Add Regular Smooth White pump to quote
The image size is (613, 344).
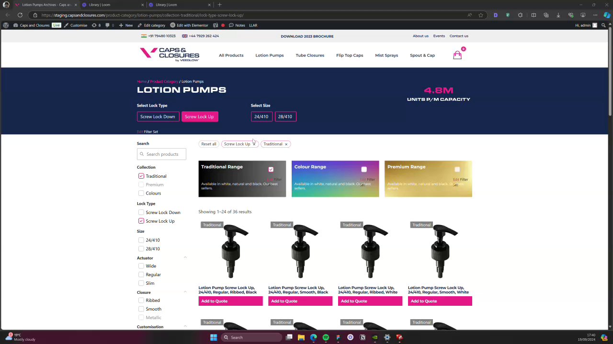440,301
